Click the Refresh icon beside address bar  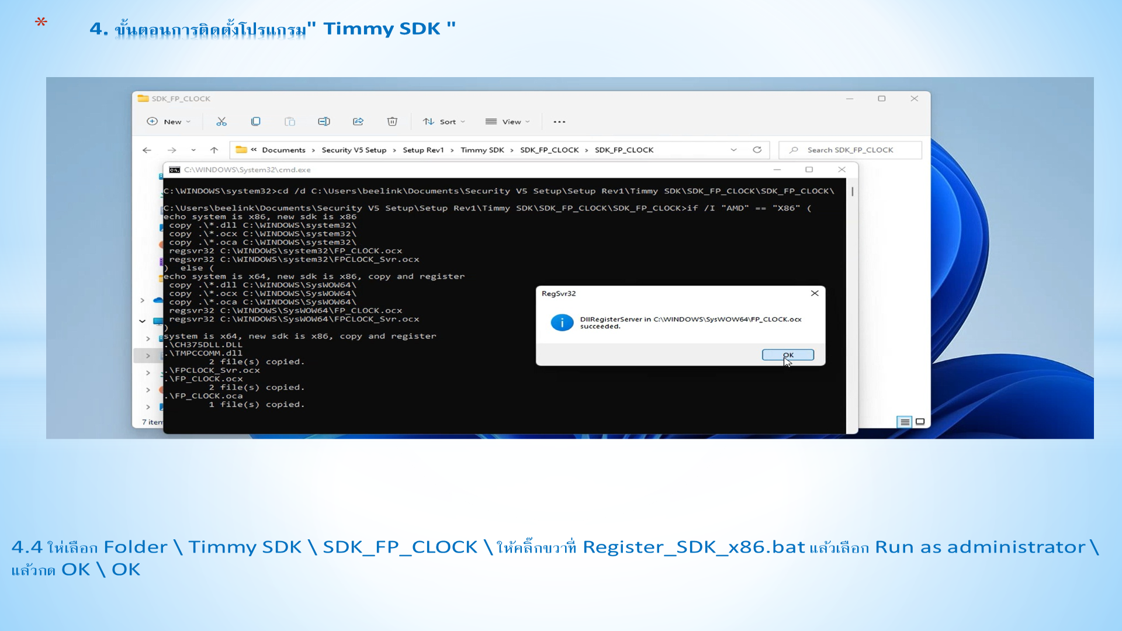[757, 150]
